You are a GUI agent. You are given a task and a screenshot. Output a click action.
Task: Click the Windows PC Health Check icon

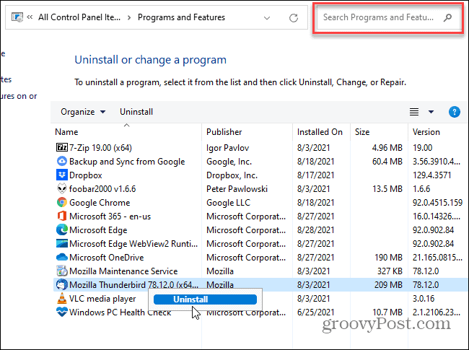coord(62,312)
